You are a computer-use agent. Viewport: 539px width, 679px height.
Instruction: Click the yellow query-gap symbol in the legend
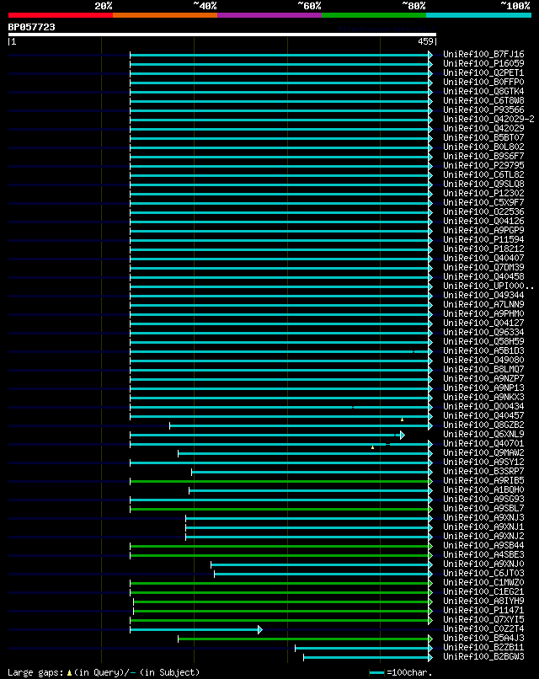69,673
